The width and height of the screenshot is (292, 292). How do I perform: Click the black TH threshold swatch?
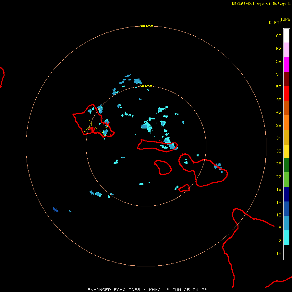[x=286, y=252]
